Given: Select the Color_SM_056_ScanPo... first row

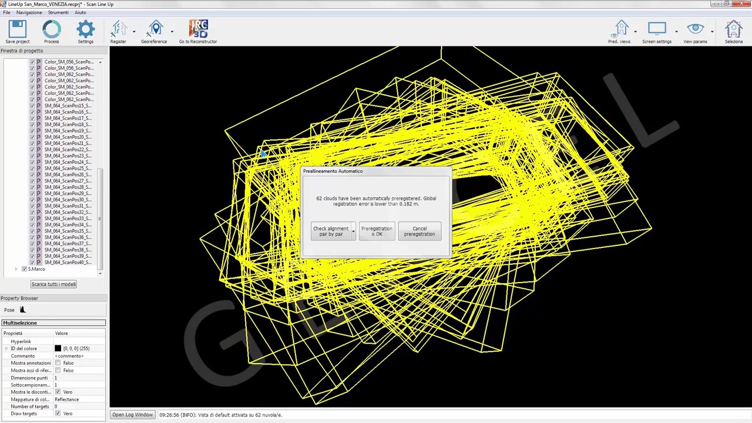Looking at the screenshot, I should point(69,62).
